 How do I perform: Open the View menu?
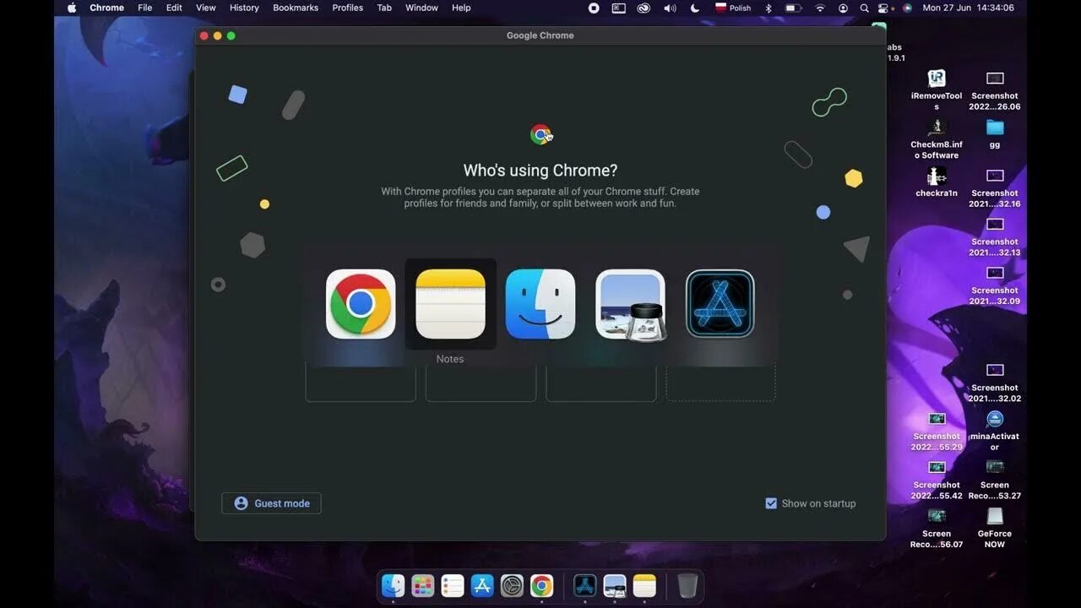pos(206,8)
